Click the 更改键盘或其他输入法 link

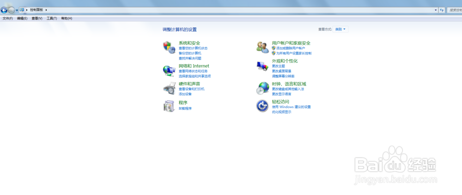(288, 89)
